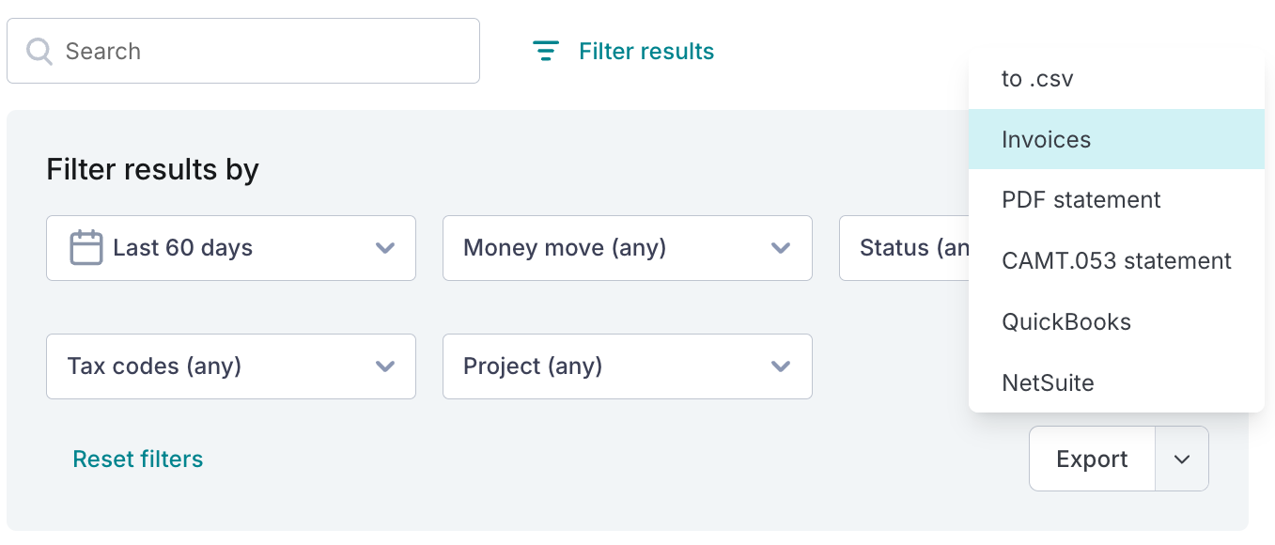Screen dimensions: 1275x545
Task: Focus the Search text field
Action: pyautogui.click(x=263, y=51)
